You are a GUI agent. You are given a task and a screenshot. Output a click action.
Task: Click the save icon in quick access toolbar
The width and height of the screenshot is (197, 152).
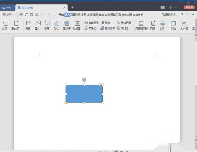[21, 15]
